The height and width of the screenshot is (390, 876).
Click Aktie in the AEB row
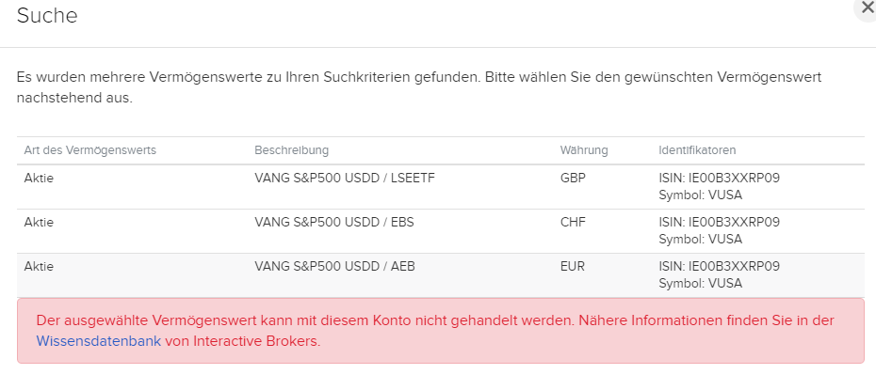pos(39,266)
